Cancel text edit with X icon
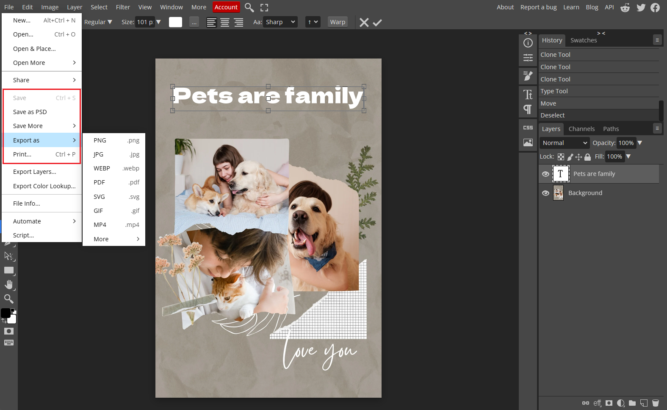 364,22
